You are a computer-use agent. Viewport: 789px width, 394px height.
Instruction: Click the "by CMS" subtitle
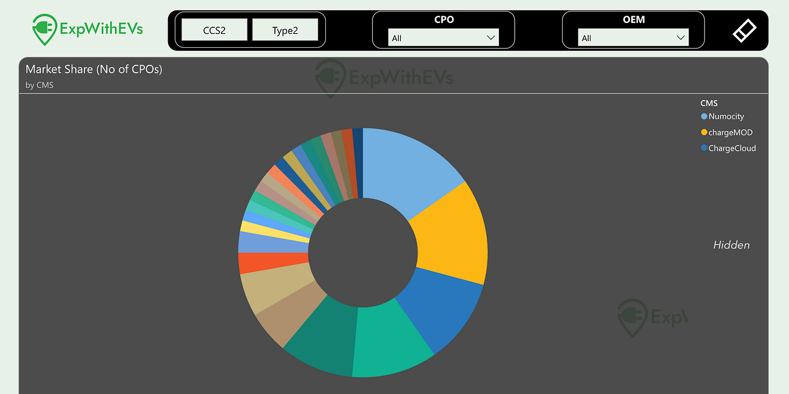tap(39, 85)
